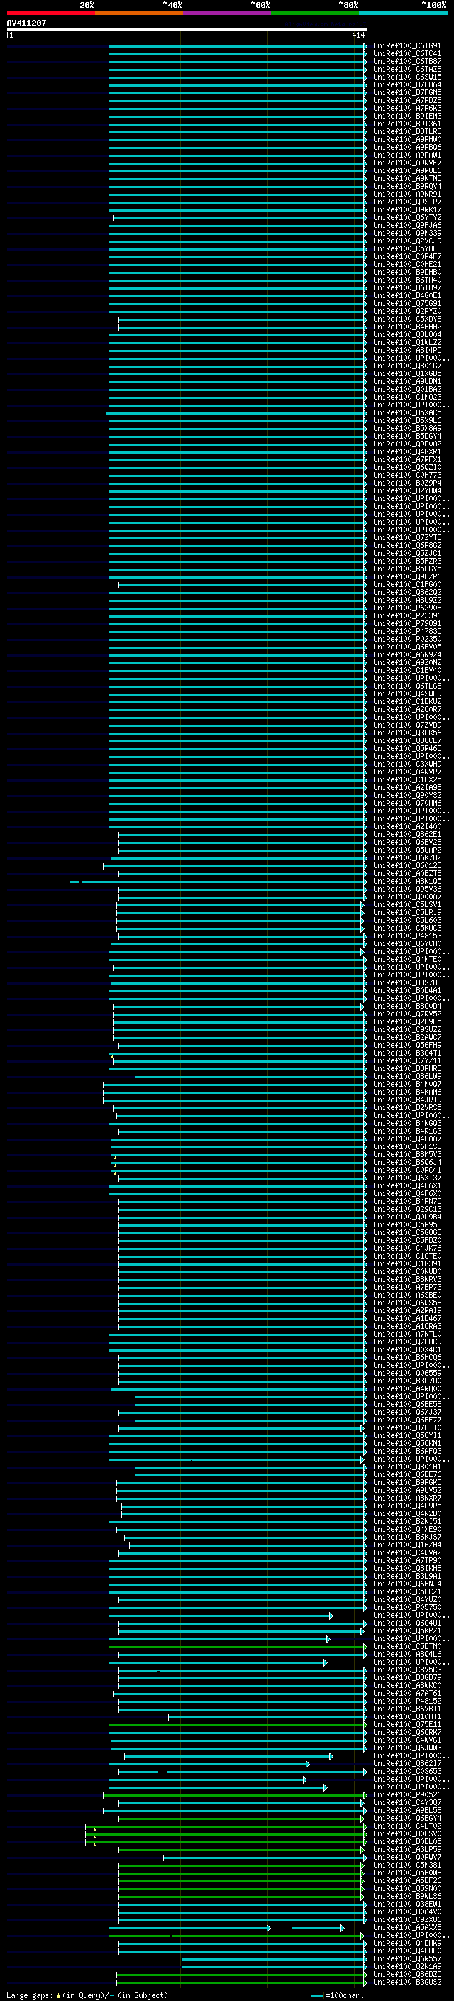Click hit label UniRef100_B8C0D4
Viewport: 454px width, 2001px height.
(x=407, y=1006)
